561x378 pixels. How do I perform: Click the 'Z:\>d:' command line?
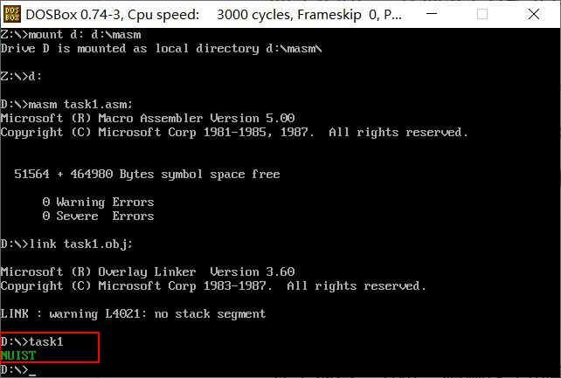pyautogui.click(x=21, y=76)
